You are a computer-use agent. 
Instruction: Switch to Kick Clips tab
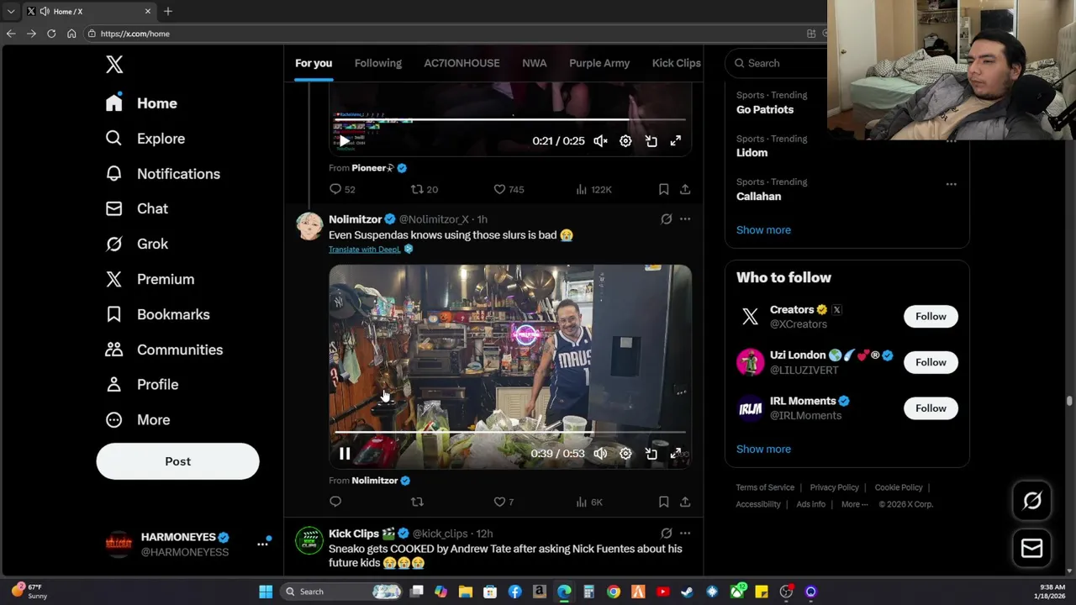coord(677,63)
